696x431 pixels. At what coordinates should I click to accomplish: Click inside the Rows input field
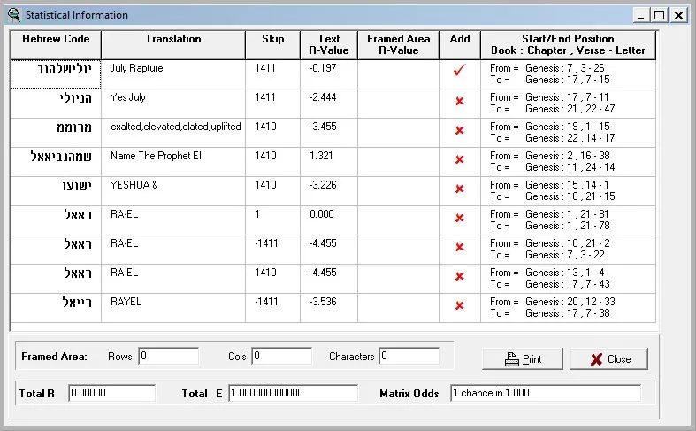click(168, 357)
